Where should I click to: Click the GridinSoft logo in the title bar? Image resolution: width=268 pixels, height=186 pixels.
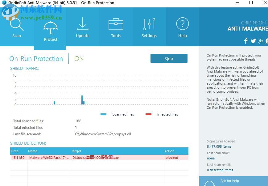click(x=4, y=3)
